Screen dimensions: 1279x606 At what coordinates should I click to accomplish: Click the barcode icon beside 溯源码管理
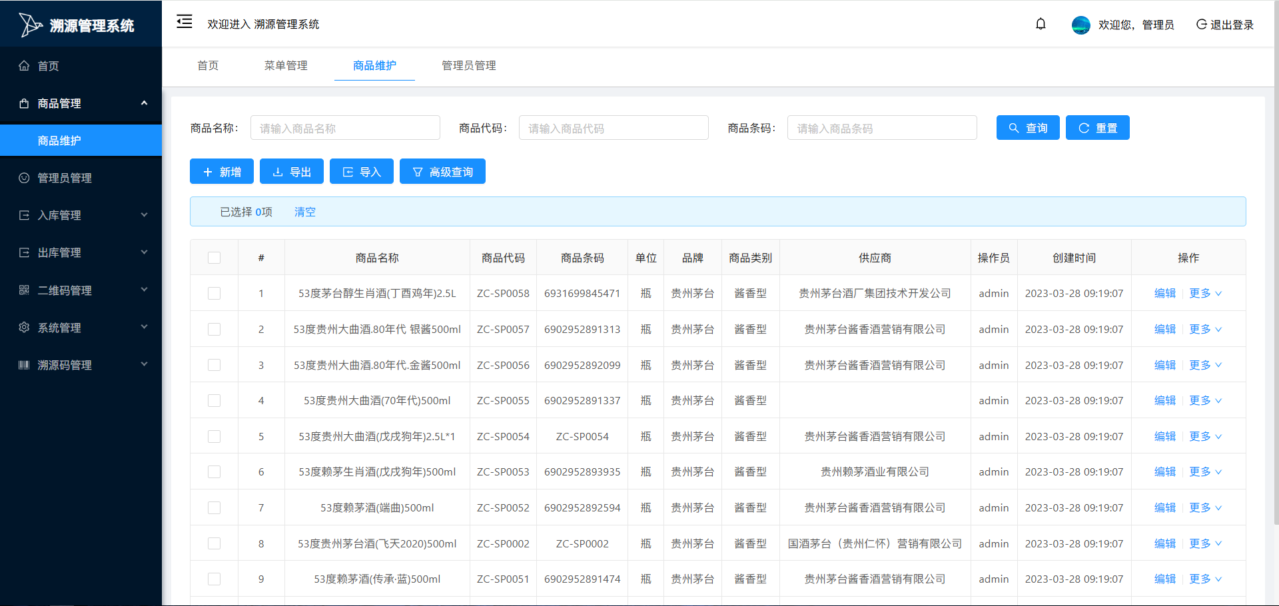coord(24,364)
